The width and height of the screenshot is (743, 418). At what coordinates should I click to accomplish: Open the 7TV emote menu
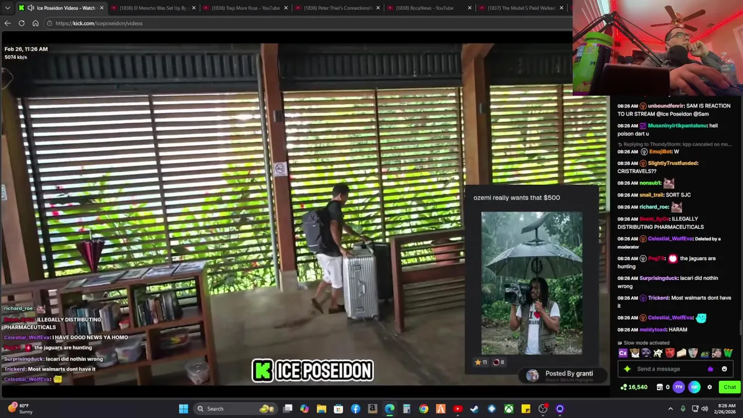tap(679, 387)
